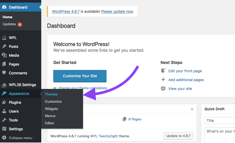This screenshot has height=143, width=235.
Task: Click the Settings sliders icon
Action: click(x=4, y=129)
